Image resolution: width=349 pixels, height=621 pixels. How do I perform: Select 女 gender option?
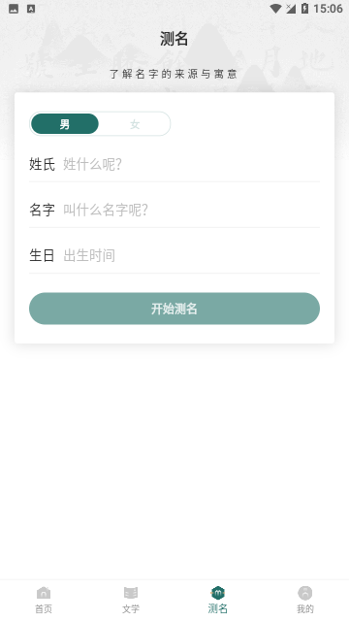pyautogui.click(x=135, y=124)
